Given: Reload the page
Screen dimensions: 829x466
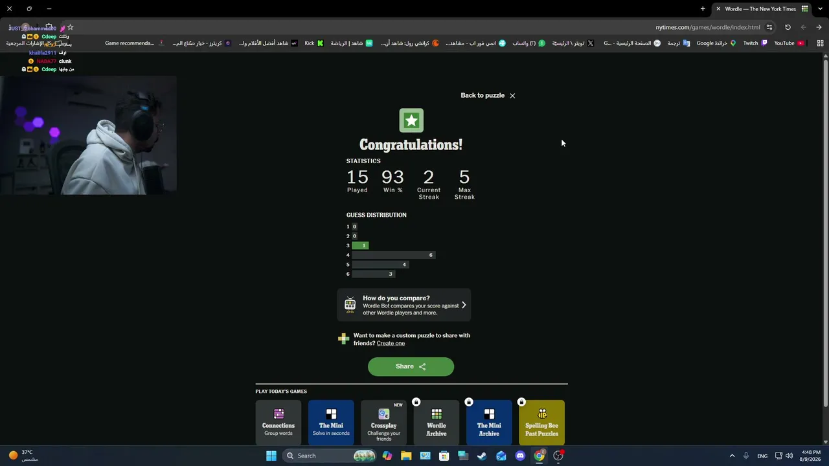Looking at the screenshot, I should coord(788,27).
